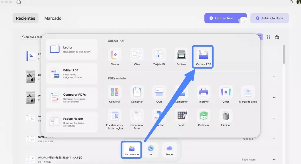The image size is (301, 164).
Task: Switch to the Marcado tab
Action: click(x=53, y=18)
